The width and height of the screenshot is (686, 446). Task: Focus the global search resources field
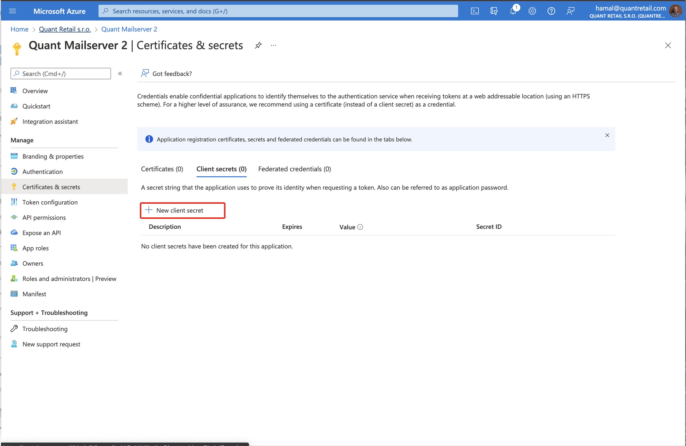[x=278, y=11]
